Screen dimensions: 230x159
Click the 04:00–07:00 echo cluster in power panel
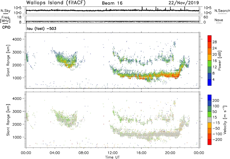click(x=66, y=60)
